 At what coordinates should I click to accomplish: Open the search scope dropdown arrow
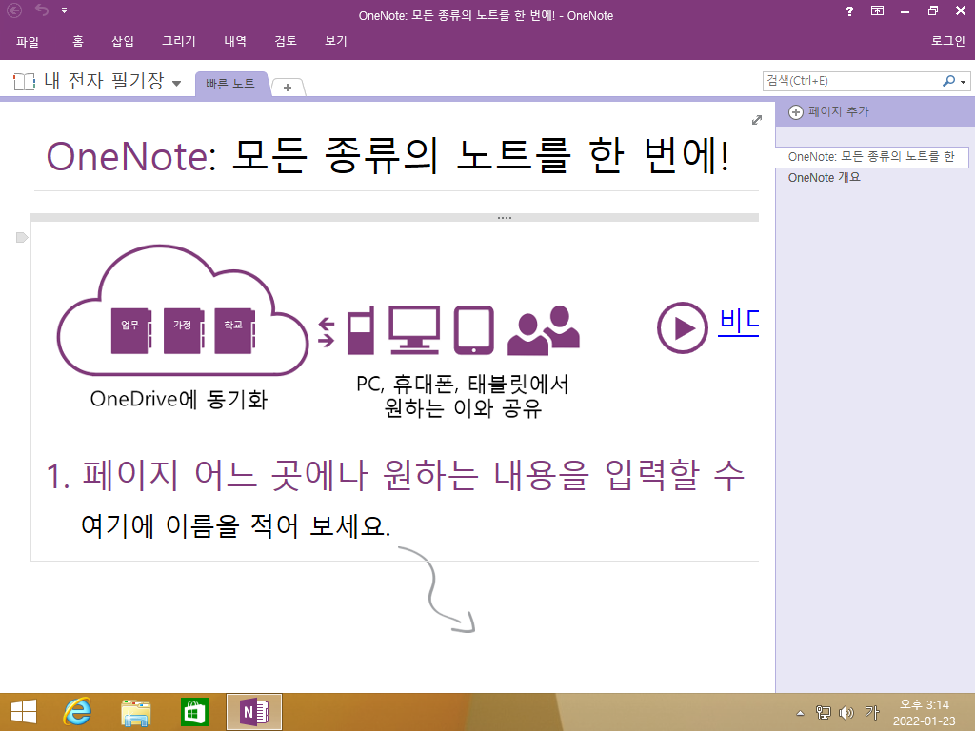pos(964,82)
